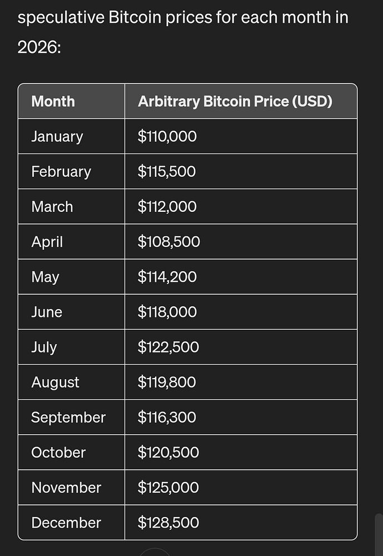Image resolution: width=383 pixels, height=556 pixels.
Task: Select the January row label
Action: click(x=57, y=137)
